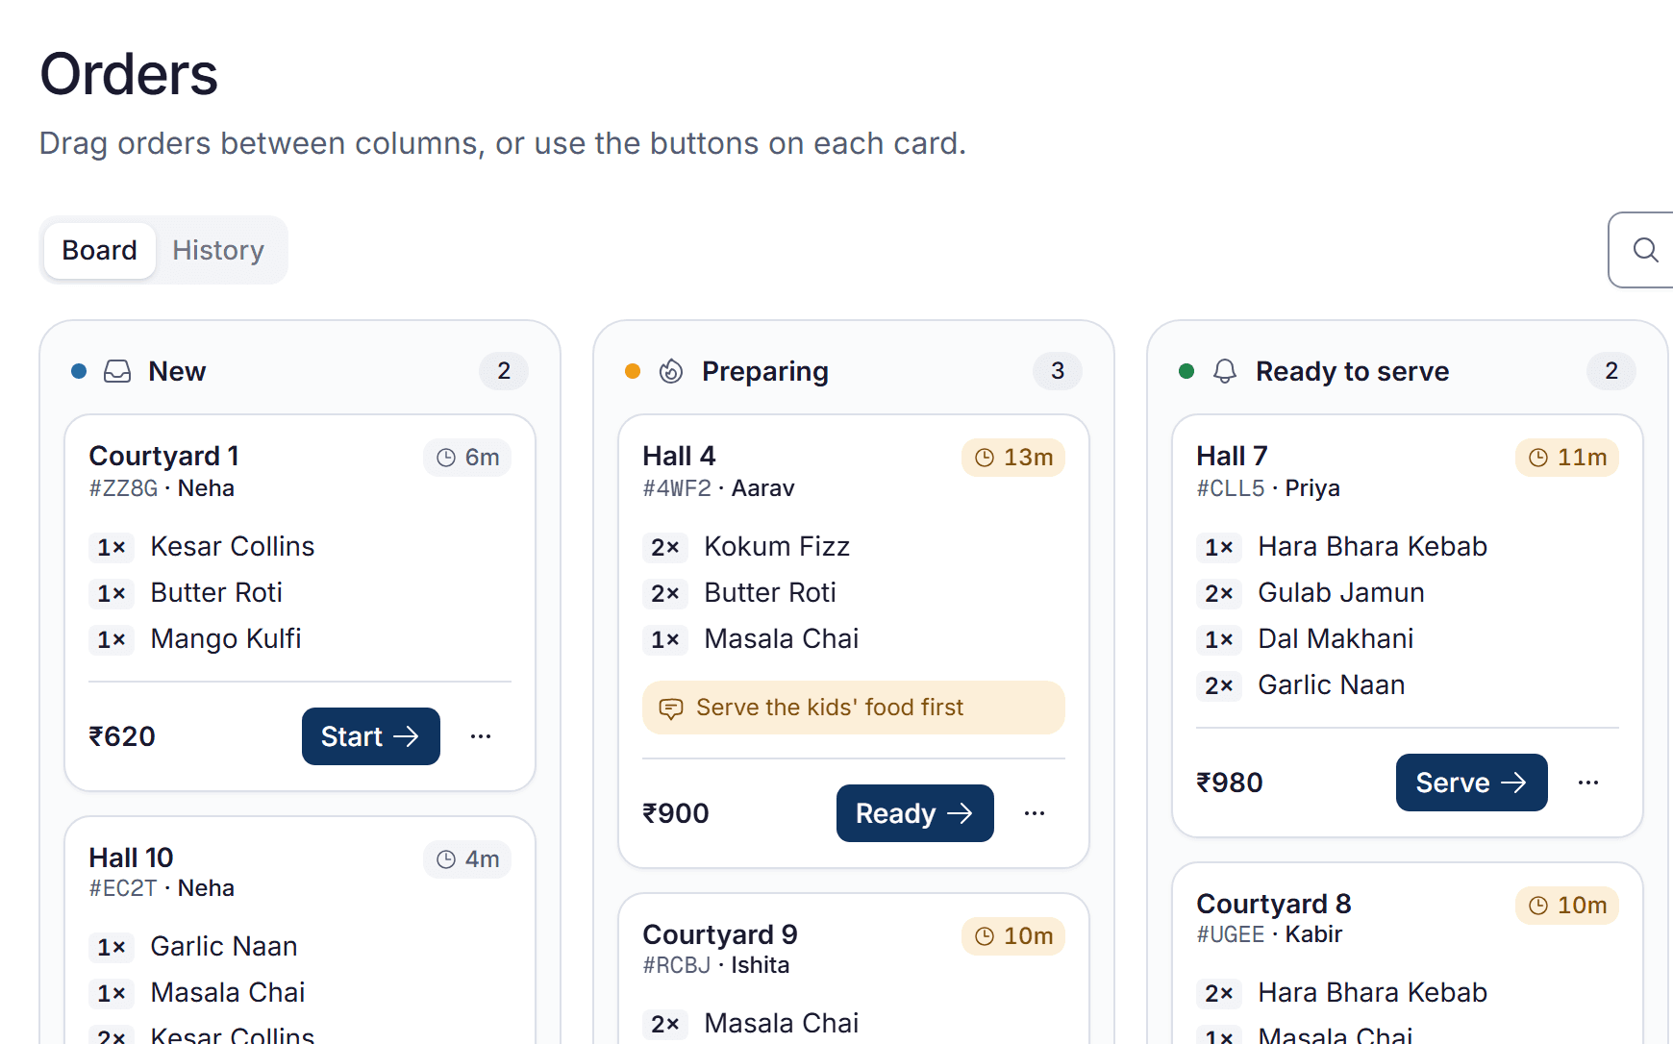Open more options on Hall 4 card

[x=1035, y=813]
